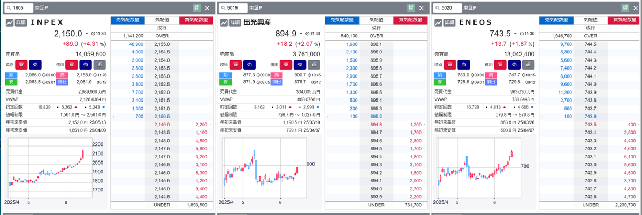The height and width of the screenshot is (215, 642).
Task: Click the 成行 row in ENEOS board
Action: 590,28
